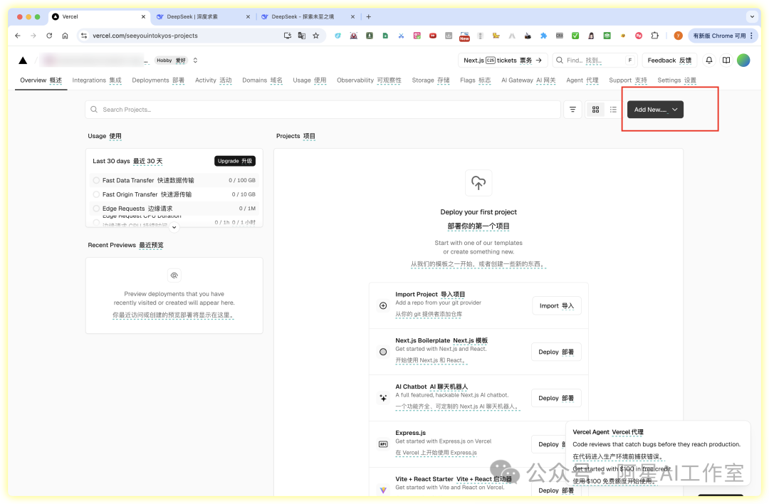Open the notifications bell
This screenshot has width=769, height=504.
click(708, 61)
